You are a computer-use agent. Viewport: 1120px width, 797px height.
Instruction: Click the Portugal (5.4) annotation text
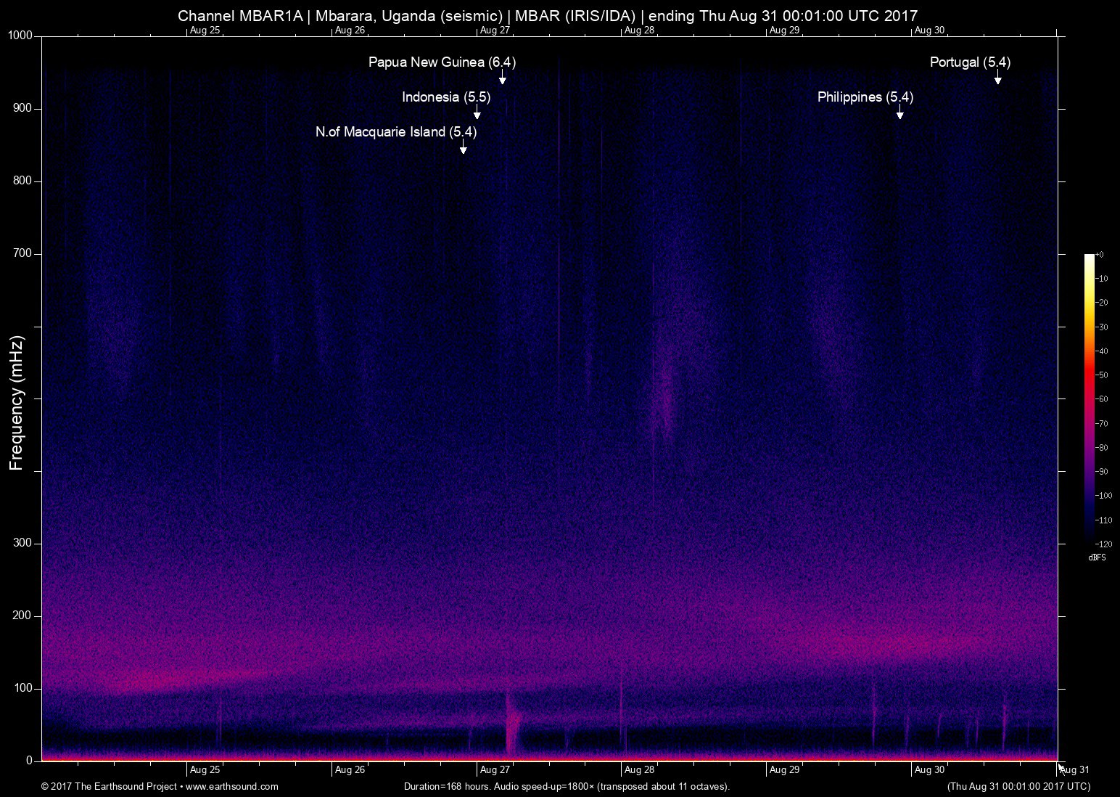click(970, 62)
